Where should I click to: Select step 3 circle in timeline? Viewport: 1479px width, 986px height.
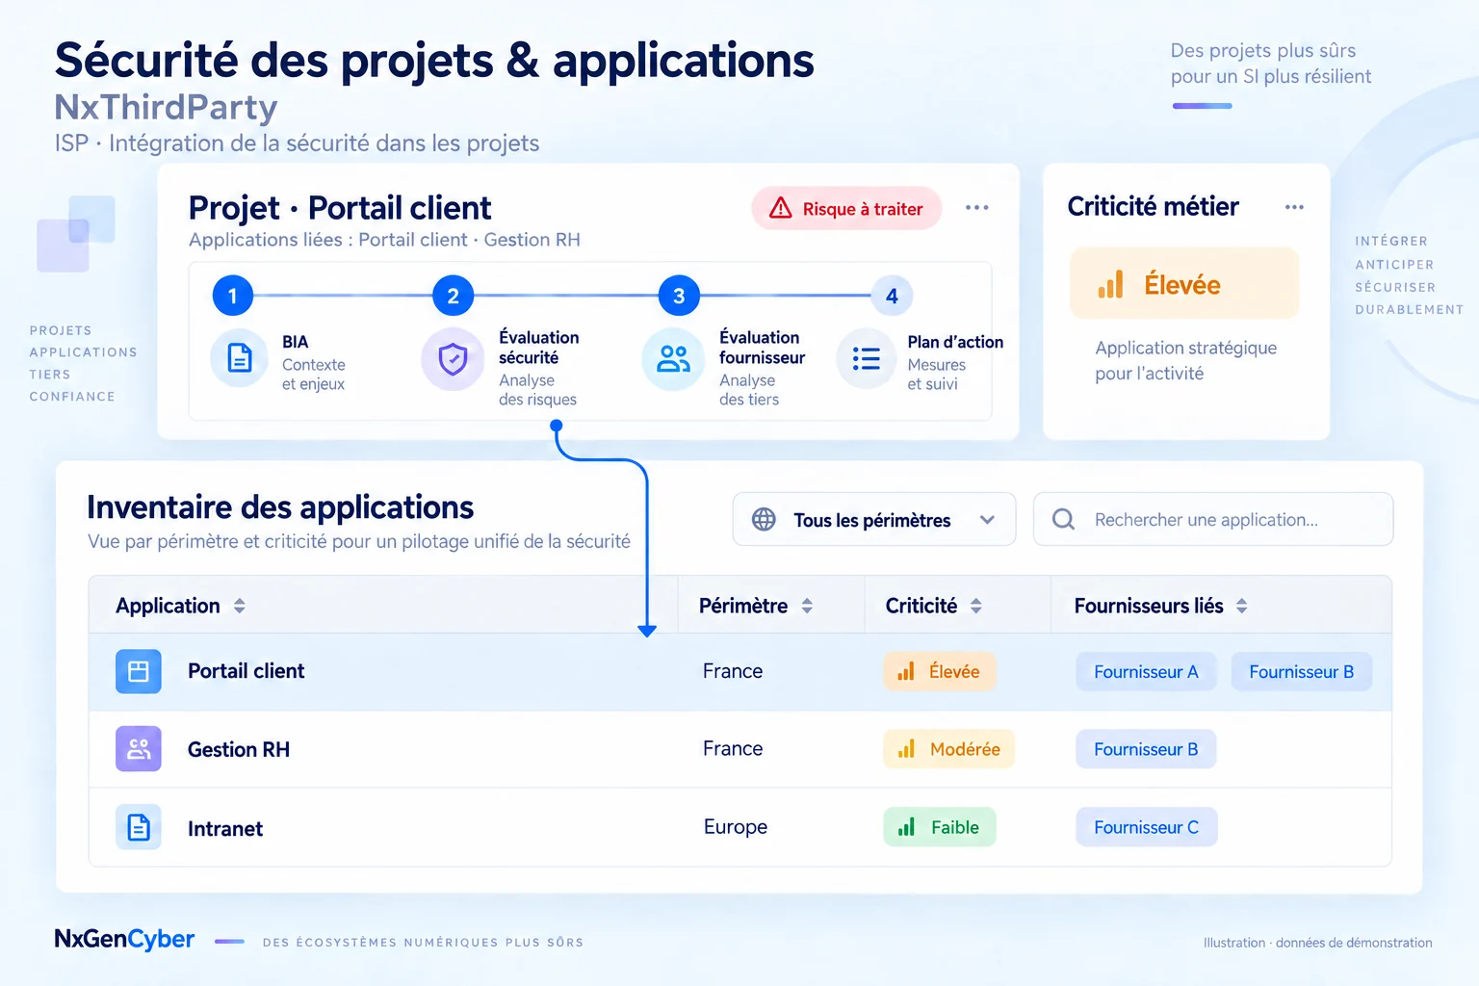pyautogui.click(x=679, y=296)
